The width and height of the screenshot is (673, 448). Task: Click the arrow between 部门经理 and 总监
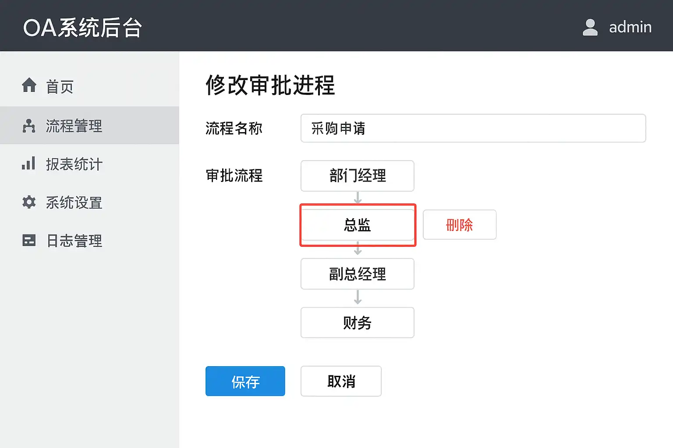[x=358, y=198]
